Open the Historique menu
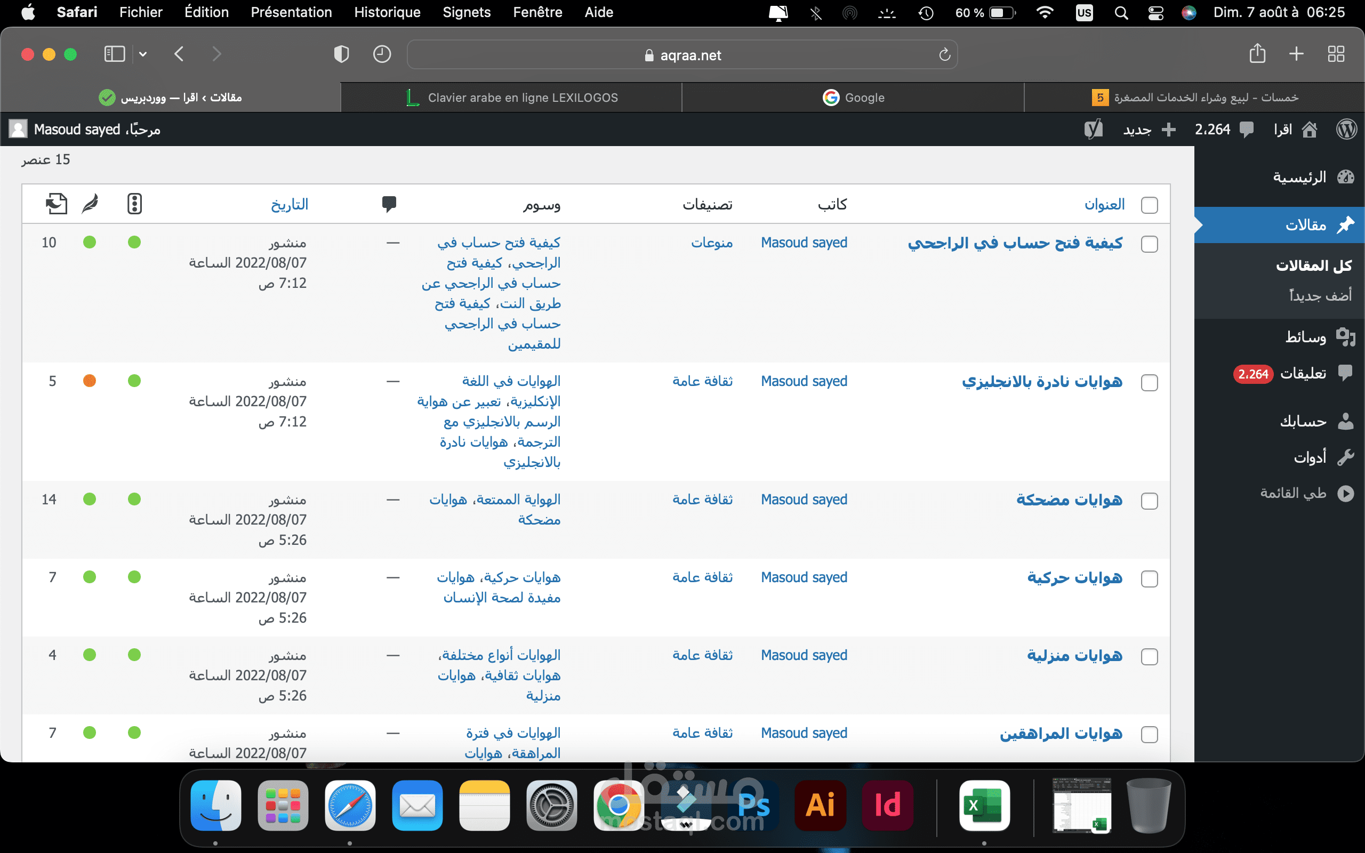The width and height of the screenshot is (1365, 853). (387, 12)
